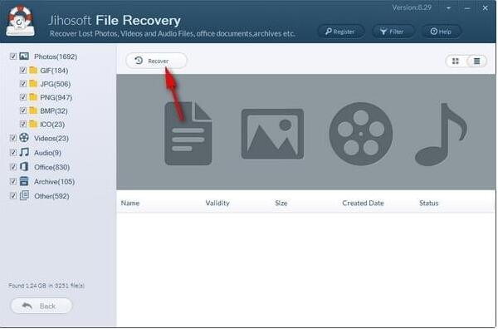Viewport: 498px width, 329px height.
Task: Select the Audio music note icon
Action: (24, 152)
